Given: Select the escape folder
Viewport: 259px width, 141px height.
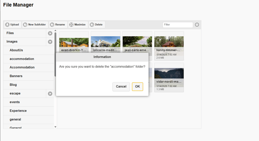Looking at the screenshot, I should coord(25,94).
